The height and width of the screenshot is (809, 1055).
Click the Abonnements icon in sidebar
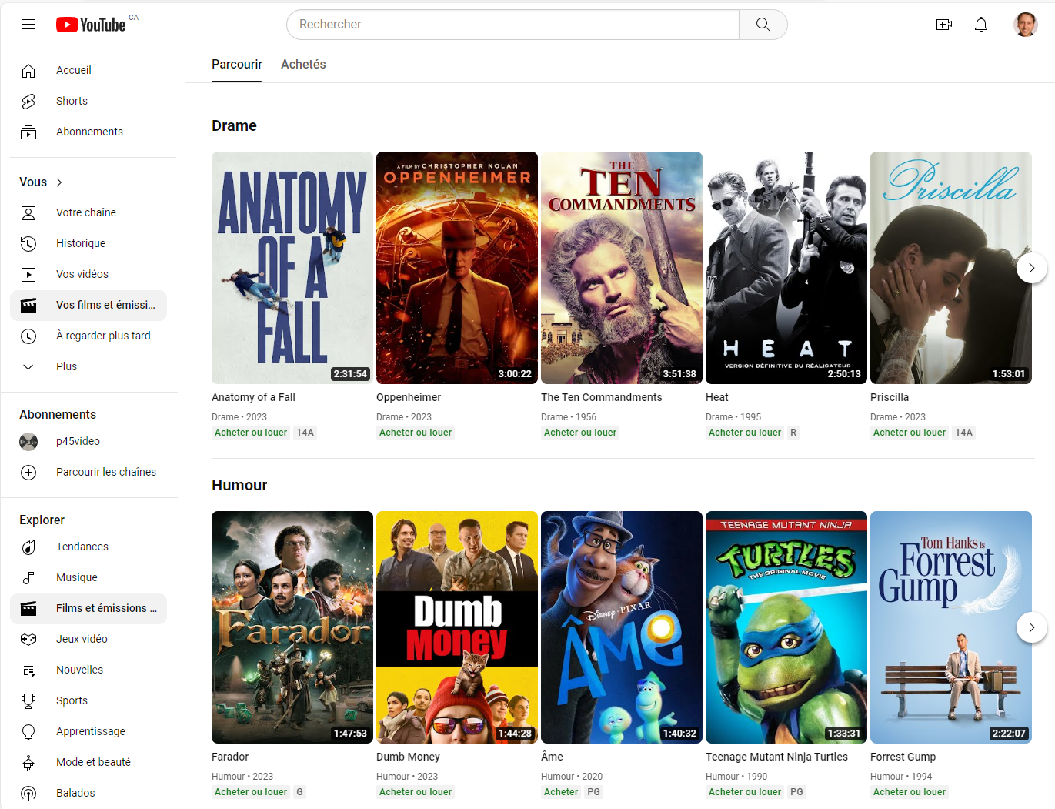point(28,132)
